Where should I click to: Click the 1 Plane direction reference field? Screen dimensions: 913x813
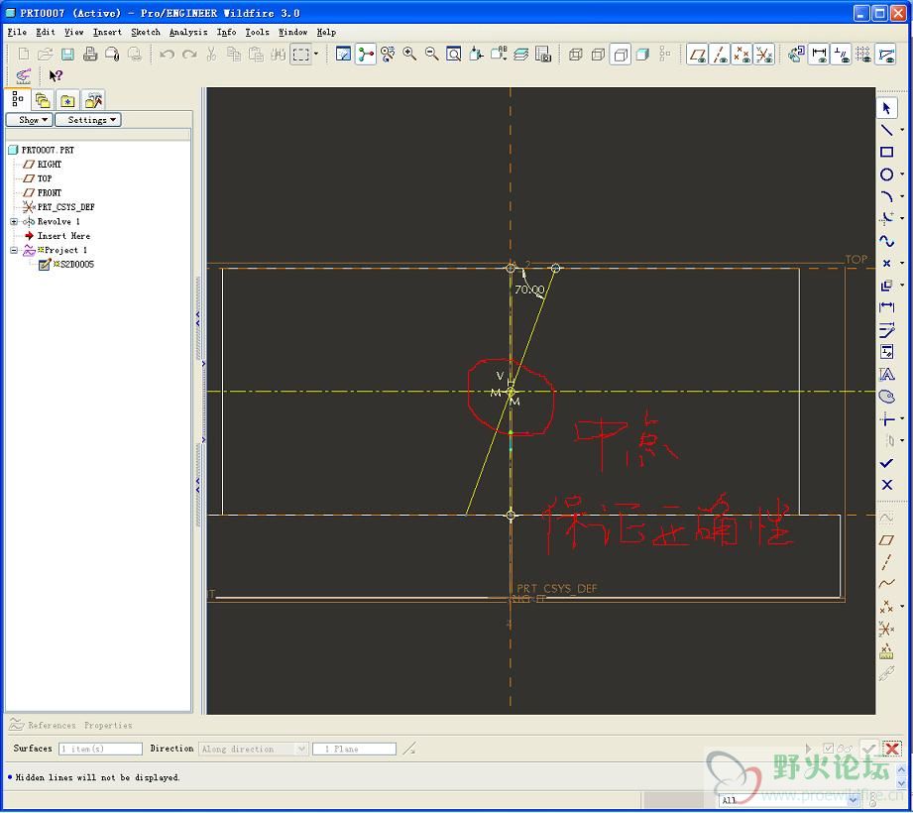354,749
